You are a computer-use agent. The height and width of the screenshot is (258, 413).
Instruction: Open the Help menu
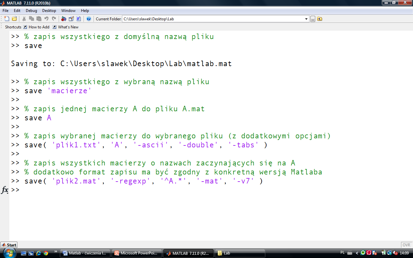(85, 11)
